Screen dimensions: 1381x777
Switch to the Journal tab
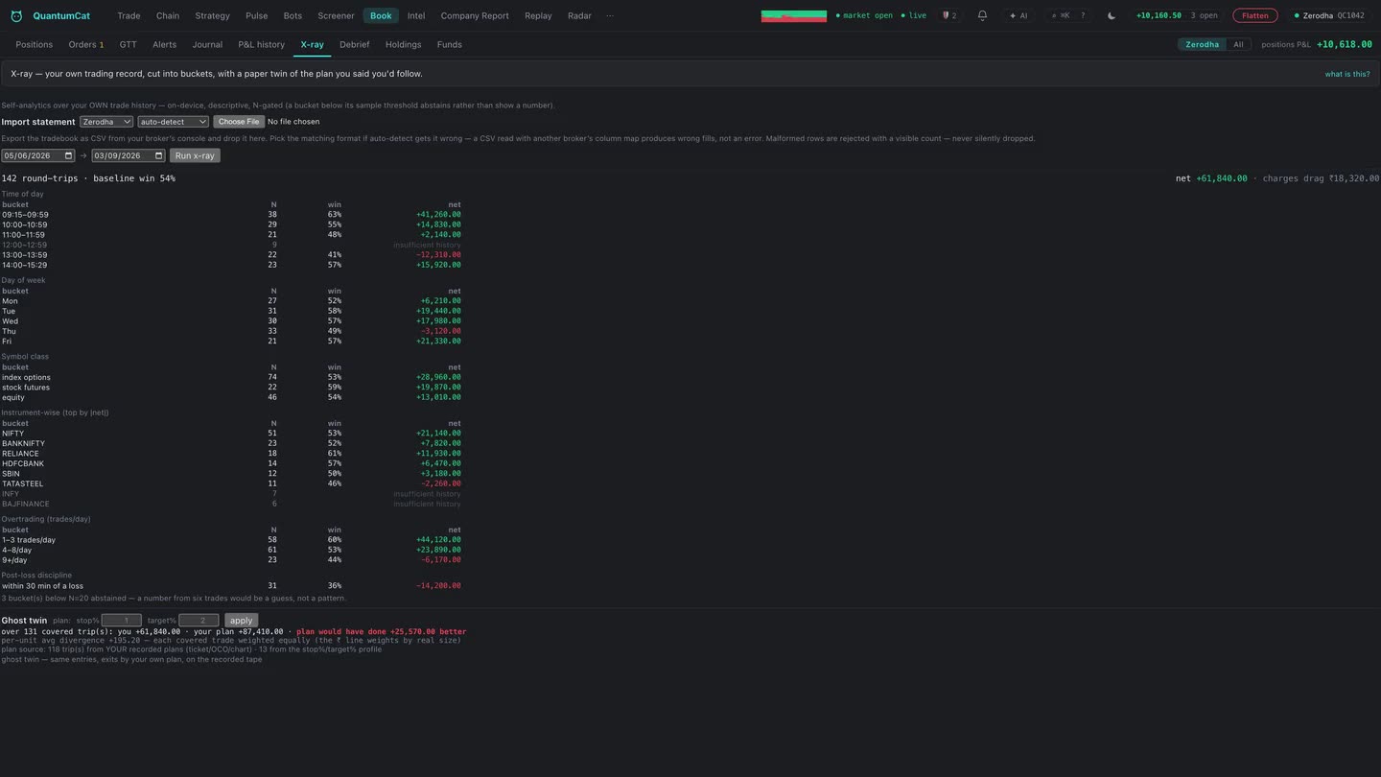tap(207, 45)
